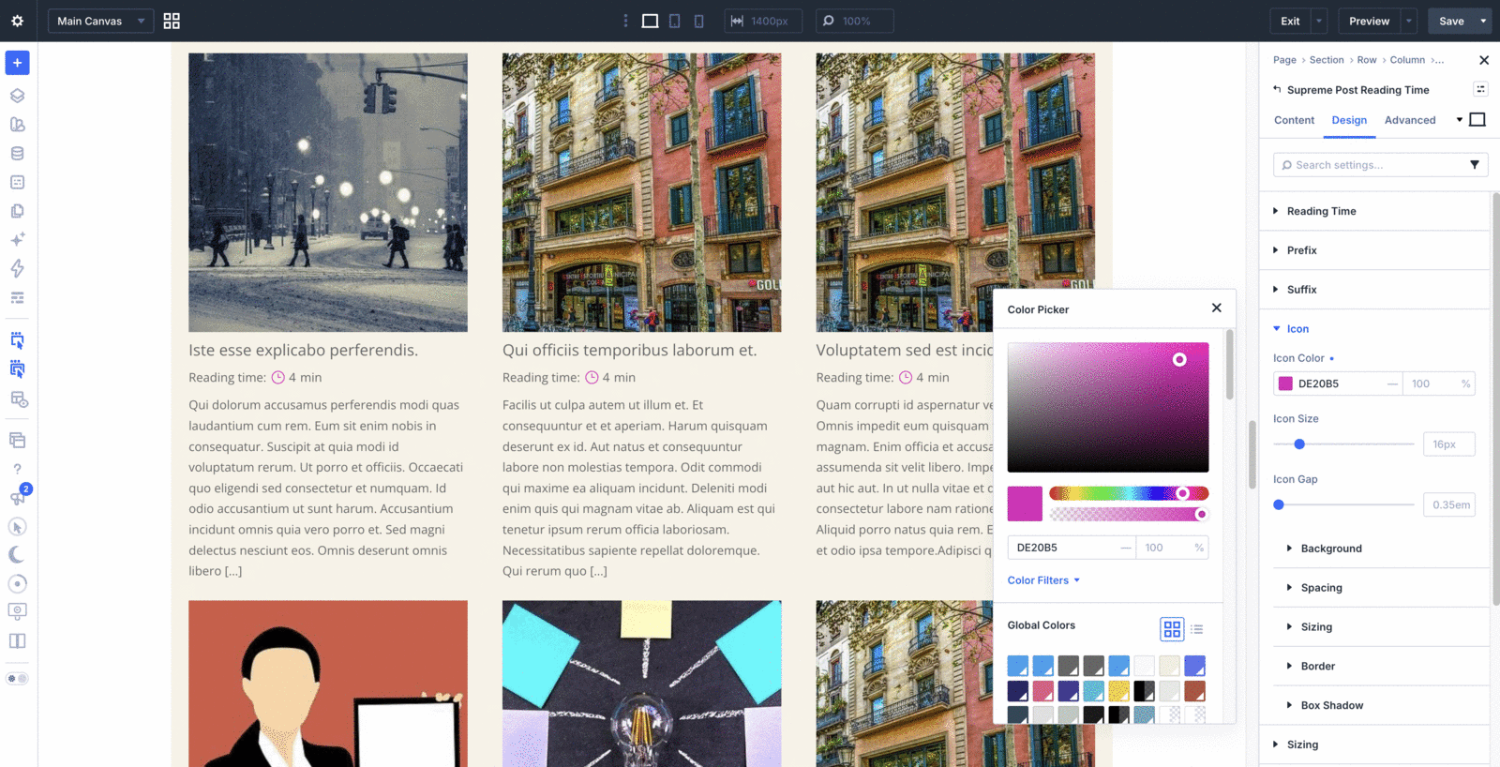Open the database icon in left sidebar
The image size is (1500, 767).
pyautogui.click(x=17, y=154)
